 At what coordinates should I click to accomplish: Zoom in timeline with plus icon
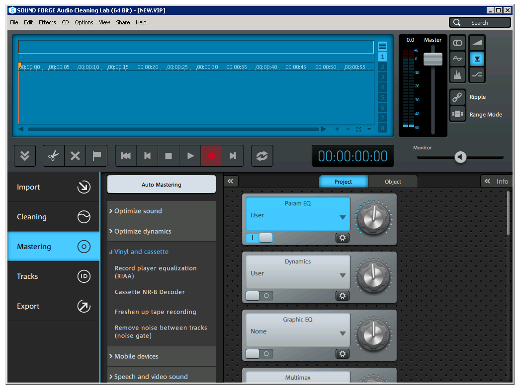pyautogui.click(x=337, y=129)
